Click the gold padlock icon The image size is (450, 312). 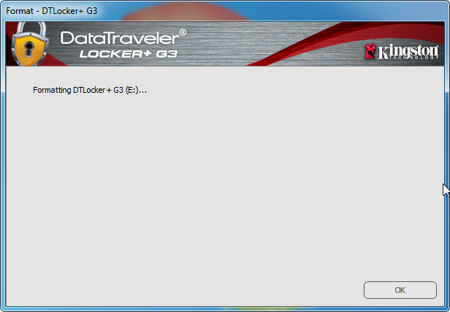pyautogui.click(x=29, y=44)
